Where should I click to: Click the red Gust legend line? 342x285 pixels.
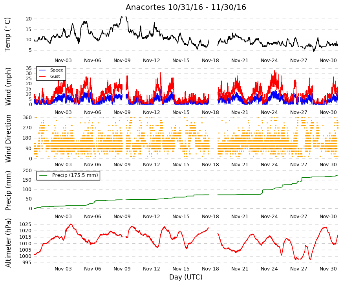(42, 76)
